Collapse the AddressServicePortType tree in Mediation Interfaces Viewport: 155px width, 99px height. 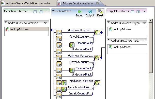pyautogui.click(x=6, y=22)
